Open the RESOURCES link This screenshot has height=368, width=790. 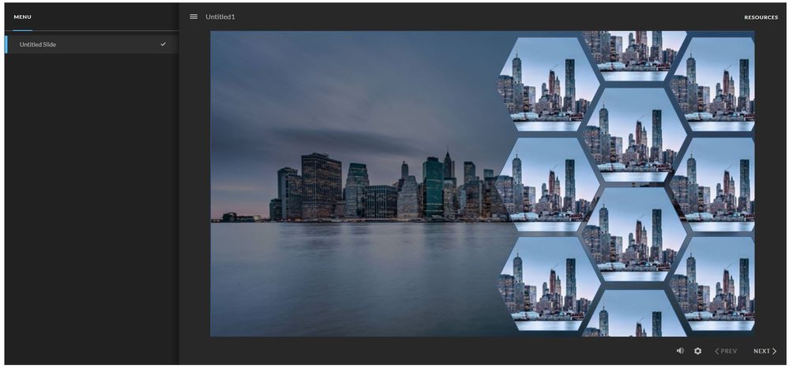tap(761, 17)
